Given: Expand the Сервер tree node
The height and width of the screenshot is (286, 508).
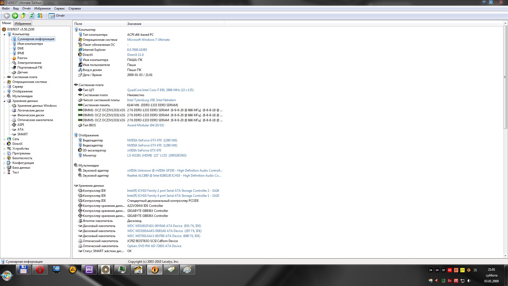Looking at the screenshot, I should click(x=4, y=87).
